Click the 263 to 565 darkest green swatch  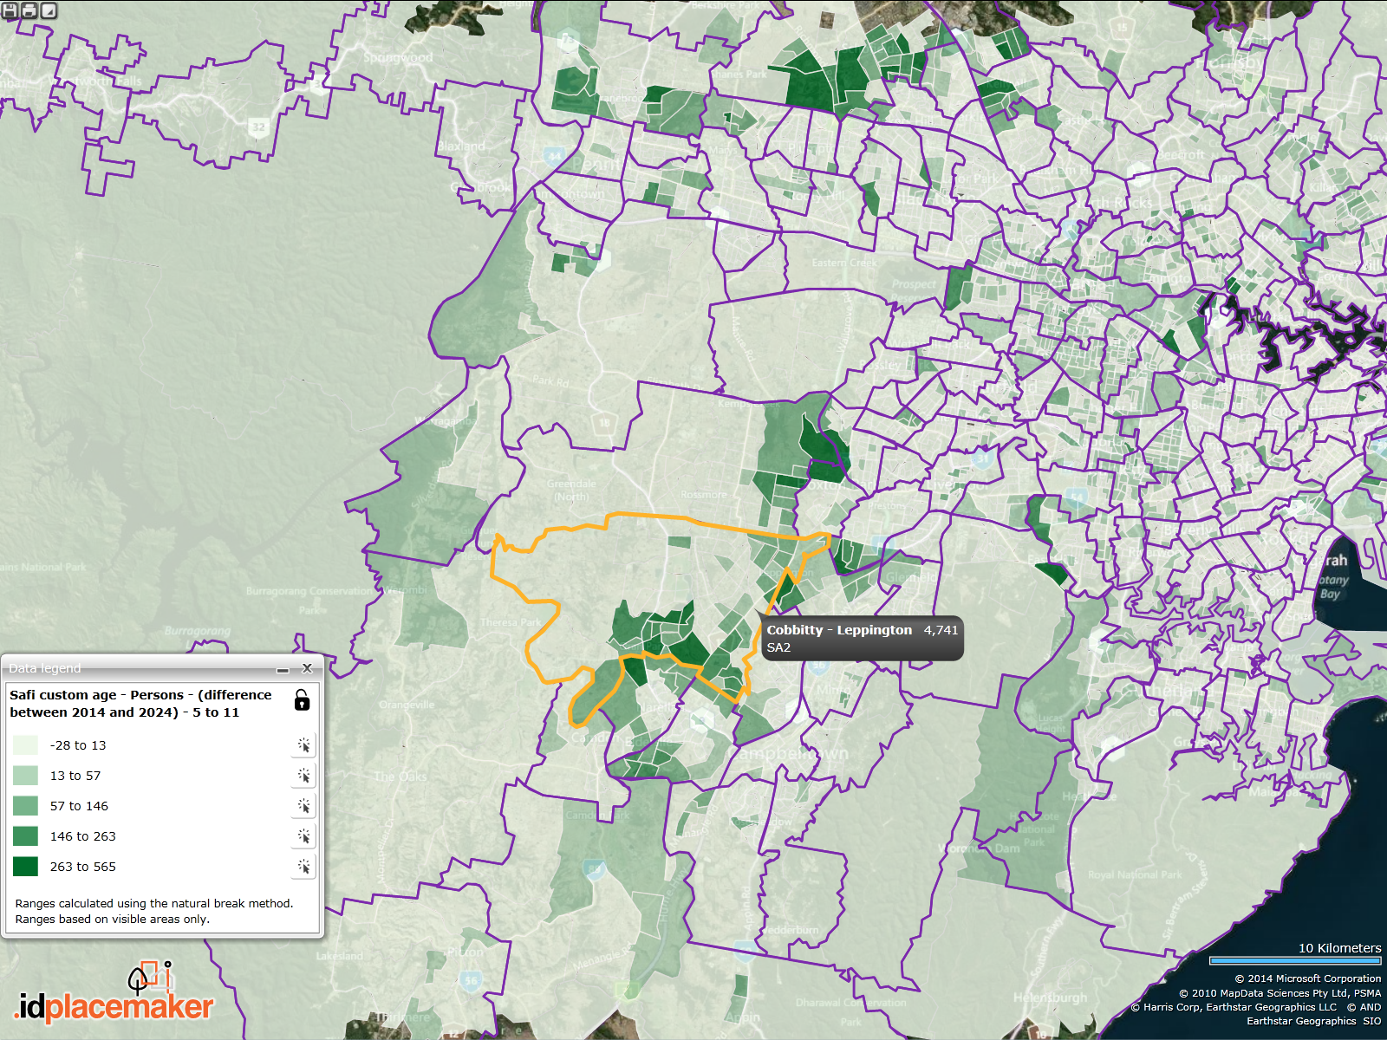(25, 867)
